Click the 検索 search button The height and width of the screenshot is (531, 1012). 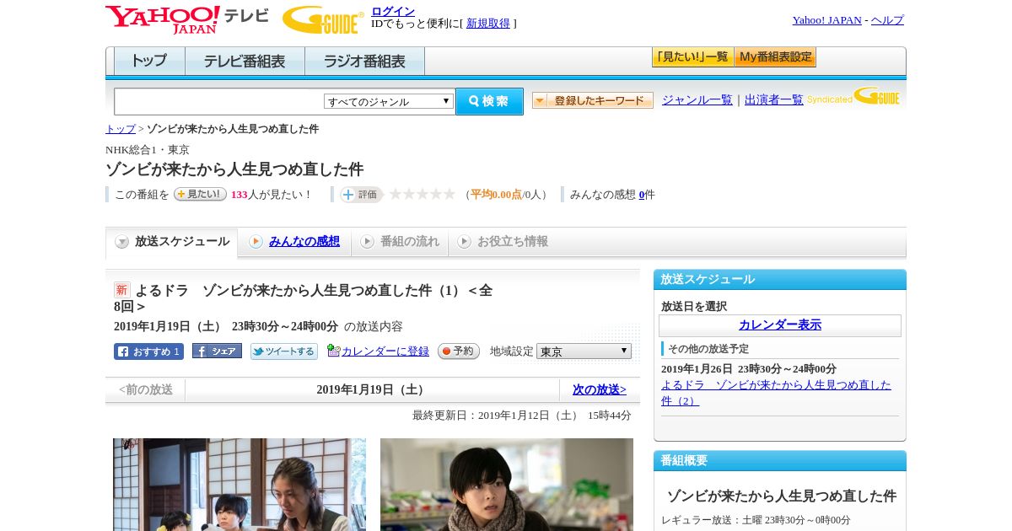click(489, 101)
